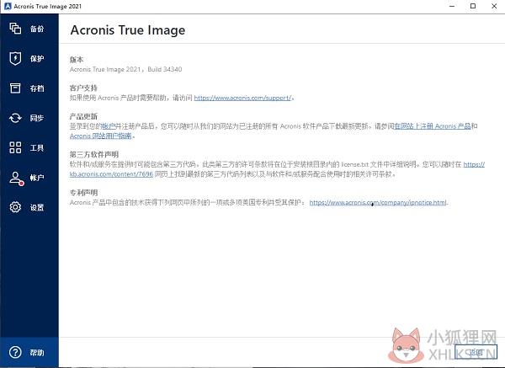
Task: Open the acronis.com/support link
Action: click(x=242, y=98)
